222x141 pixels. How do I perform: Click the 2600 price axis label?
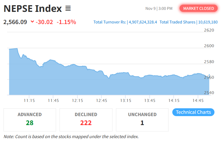click(209, 46)
